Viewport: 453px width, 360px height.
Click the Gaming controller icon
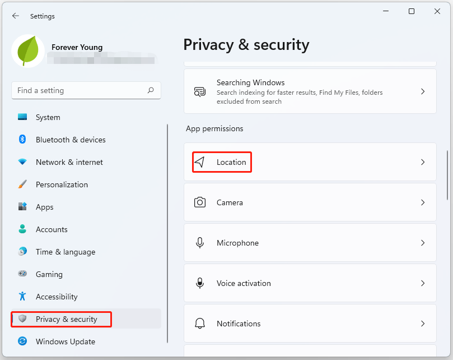click(22, 274)
